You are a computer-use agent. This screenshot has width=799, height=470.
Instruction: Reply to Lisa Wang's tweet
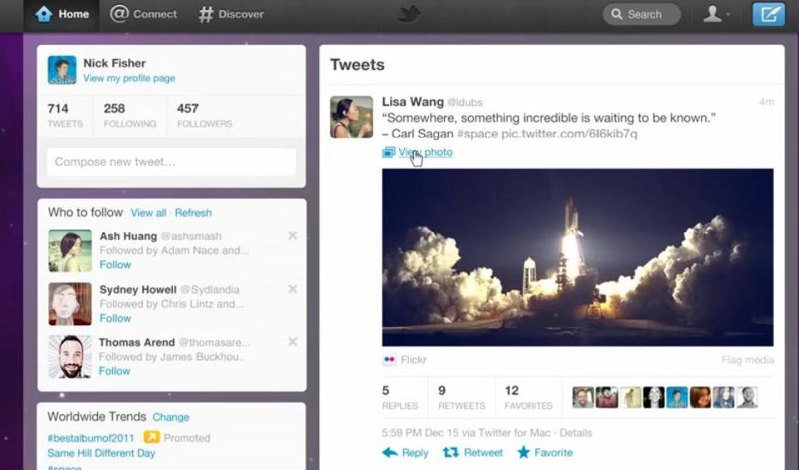(x=406, y=453)
